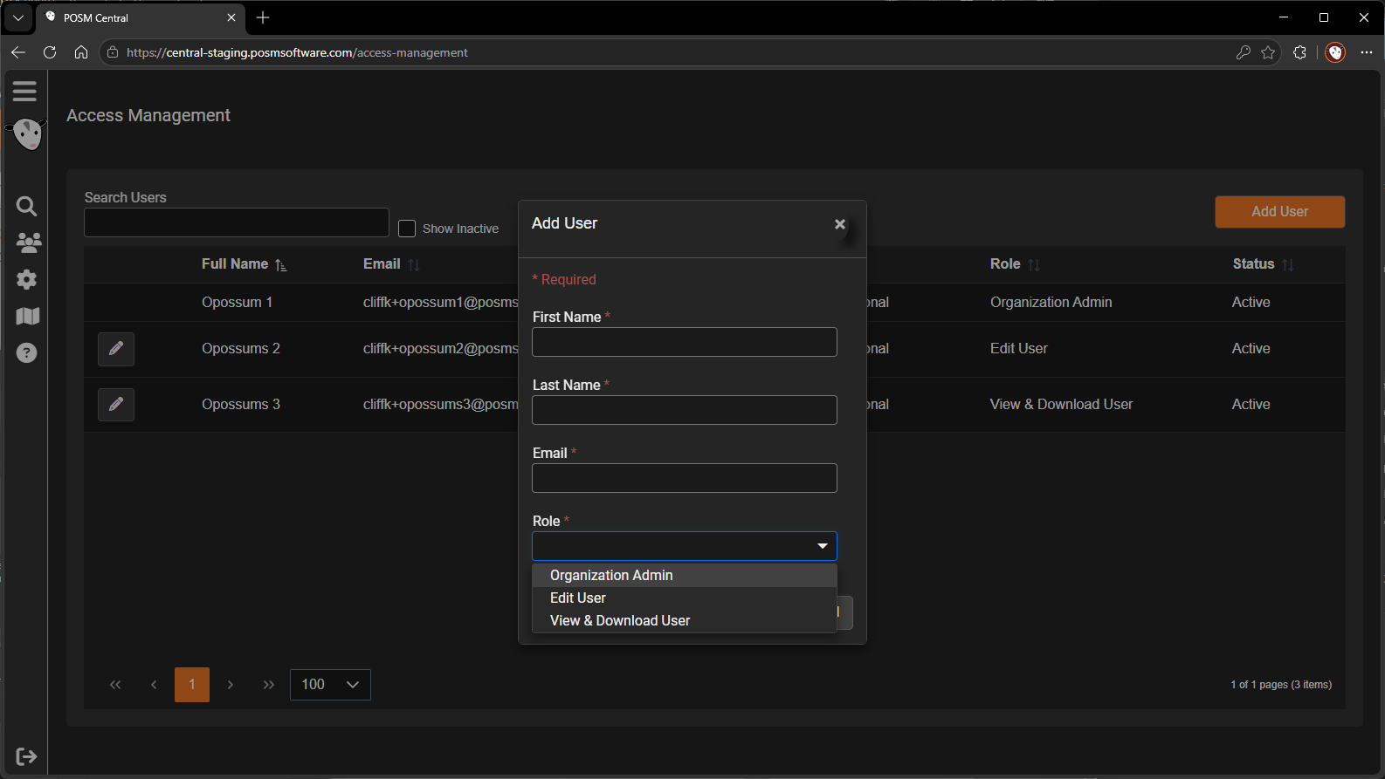The image size is (1385, 779).
Task: Focus the Email input in dialog
Action: (685, 478)
